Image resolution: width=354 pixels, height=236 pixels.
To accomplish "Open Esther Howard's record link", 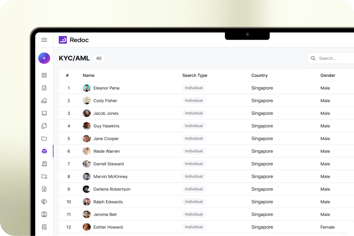I will pos(108,227).
